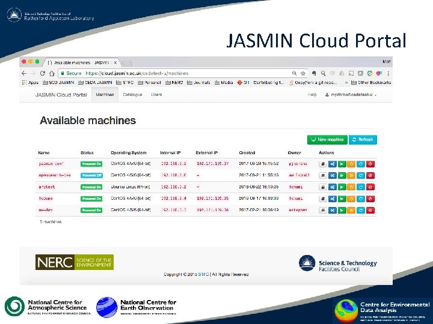
Task: Open the CEDA JASMIN bookmark folder
Action: 95,82
